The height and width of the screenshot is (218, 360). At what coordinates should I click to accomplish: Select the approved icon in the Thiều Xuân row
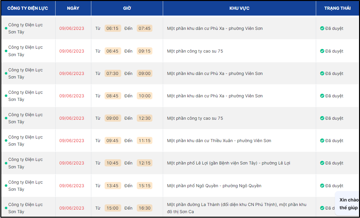(322, 141)
